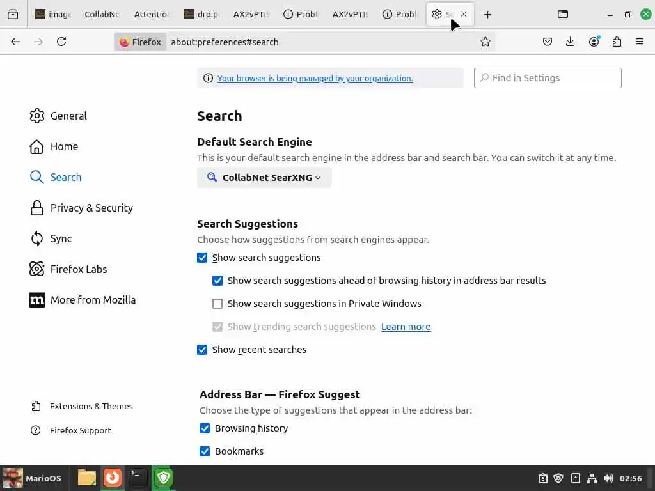Click the Firefox taskbar app icon
Screen dimensions: 655x491
112,478
